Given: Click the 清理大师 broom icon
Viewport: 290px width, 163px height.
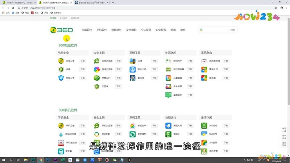Looking at the screenshot, I should (168, 125).
